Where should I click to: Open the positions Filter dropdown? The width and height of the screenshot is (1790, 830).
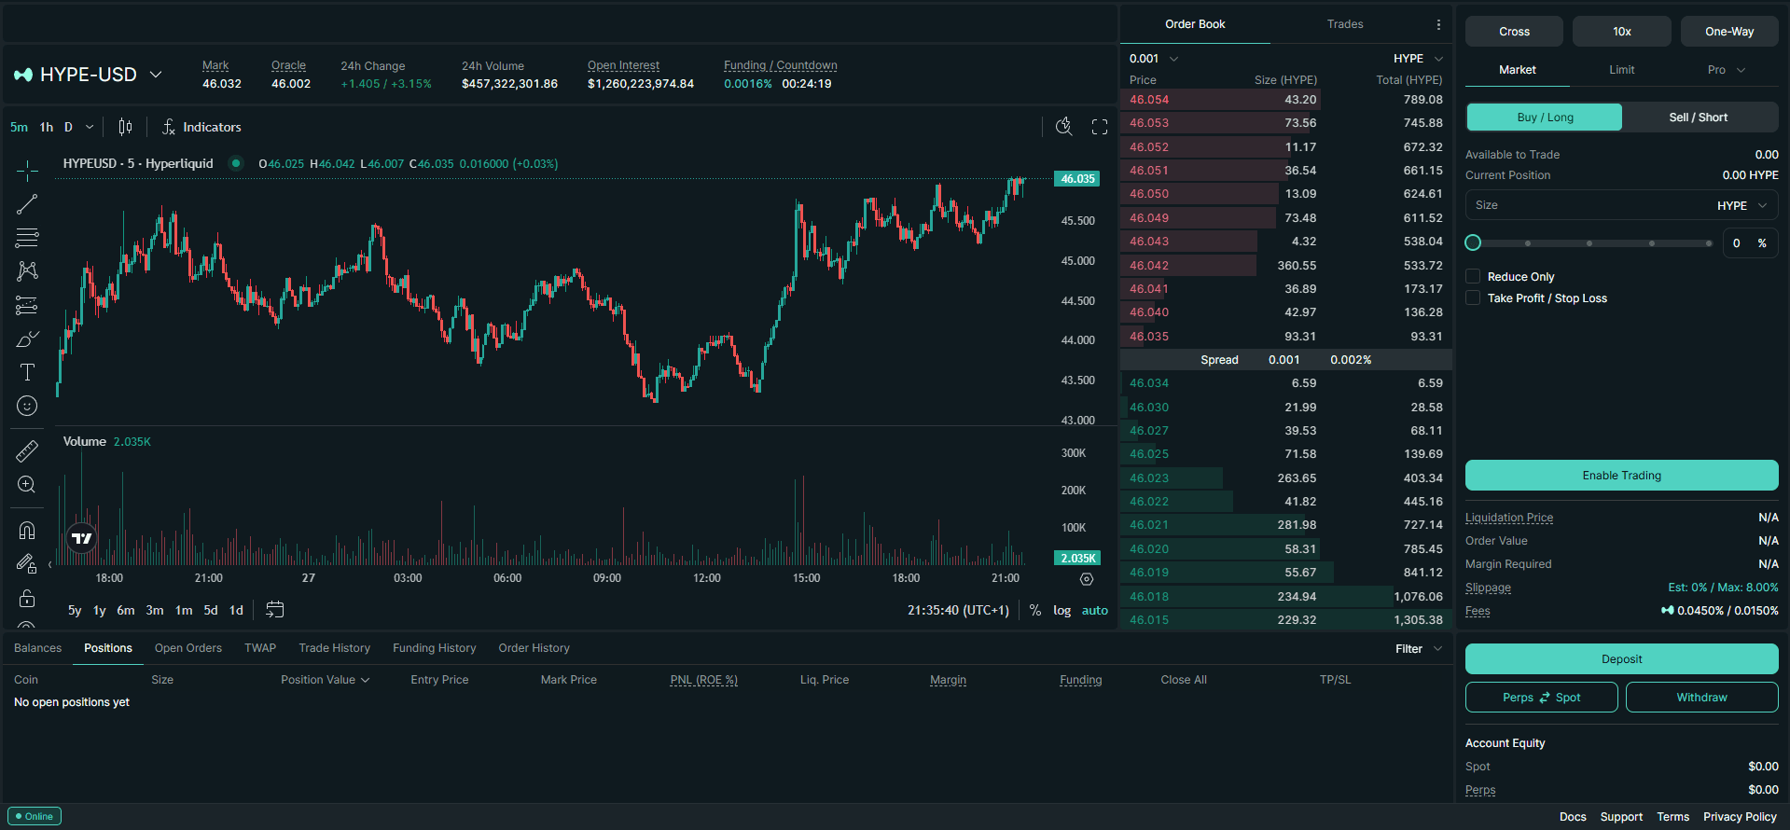pos(1419,649)
